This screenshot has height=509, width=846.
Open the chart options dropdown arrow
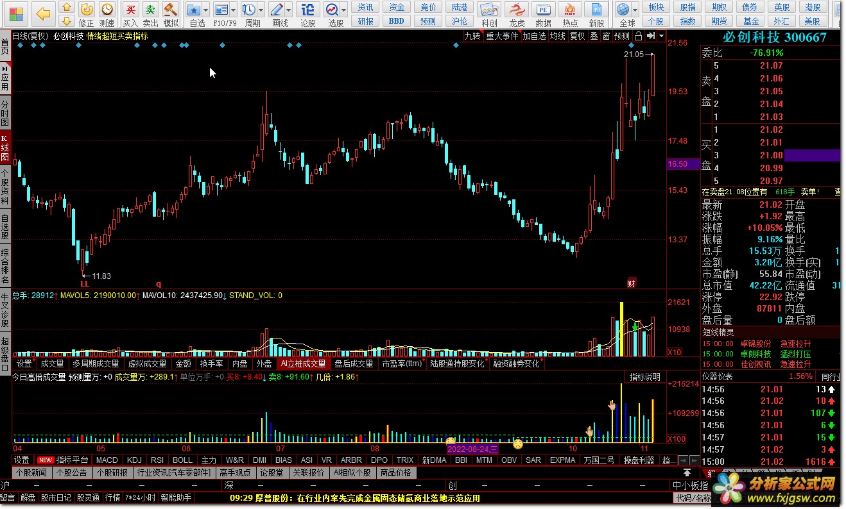pyautogui.click(x=661, y=36)
